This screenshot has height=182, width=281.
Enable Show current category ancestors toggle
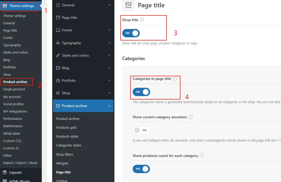141,130
